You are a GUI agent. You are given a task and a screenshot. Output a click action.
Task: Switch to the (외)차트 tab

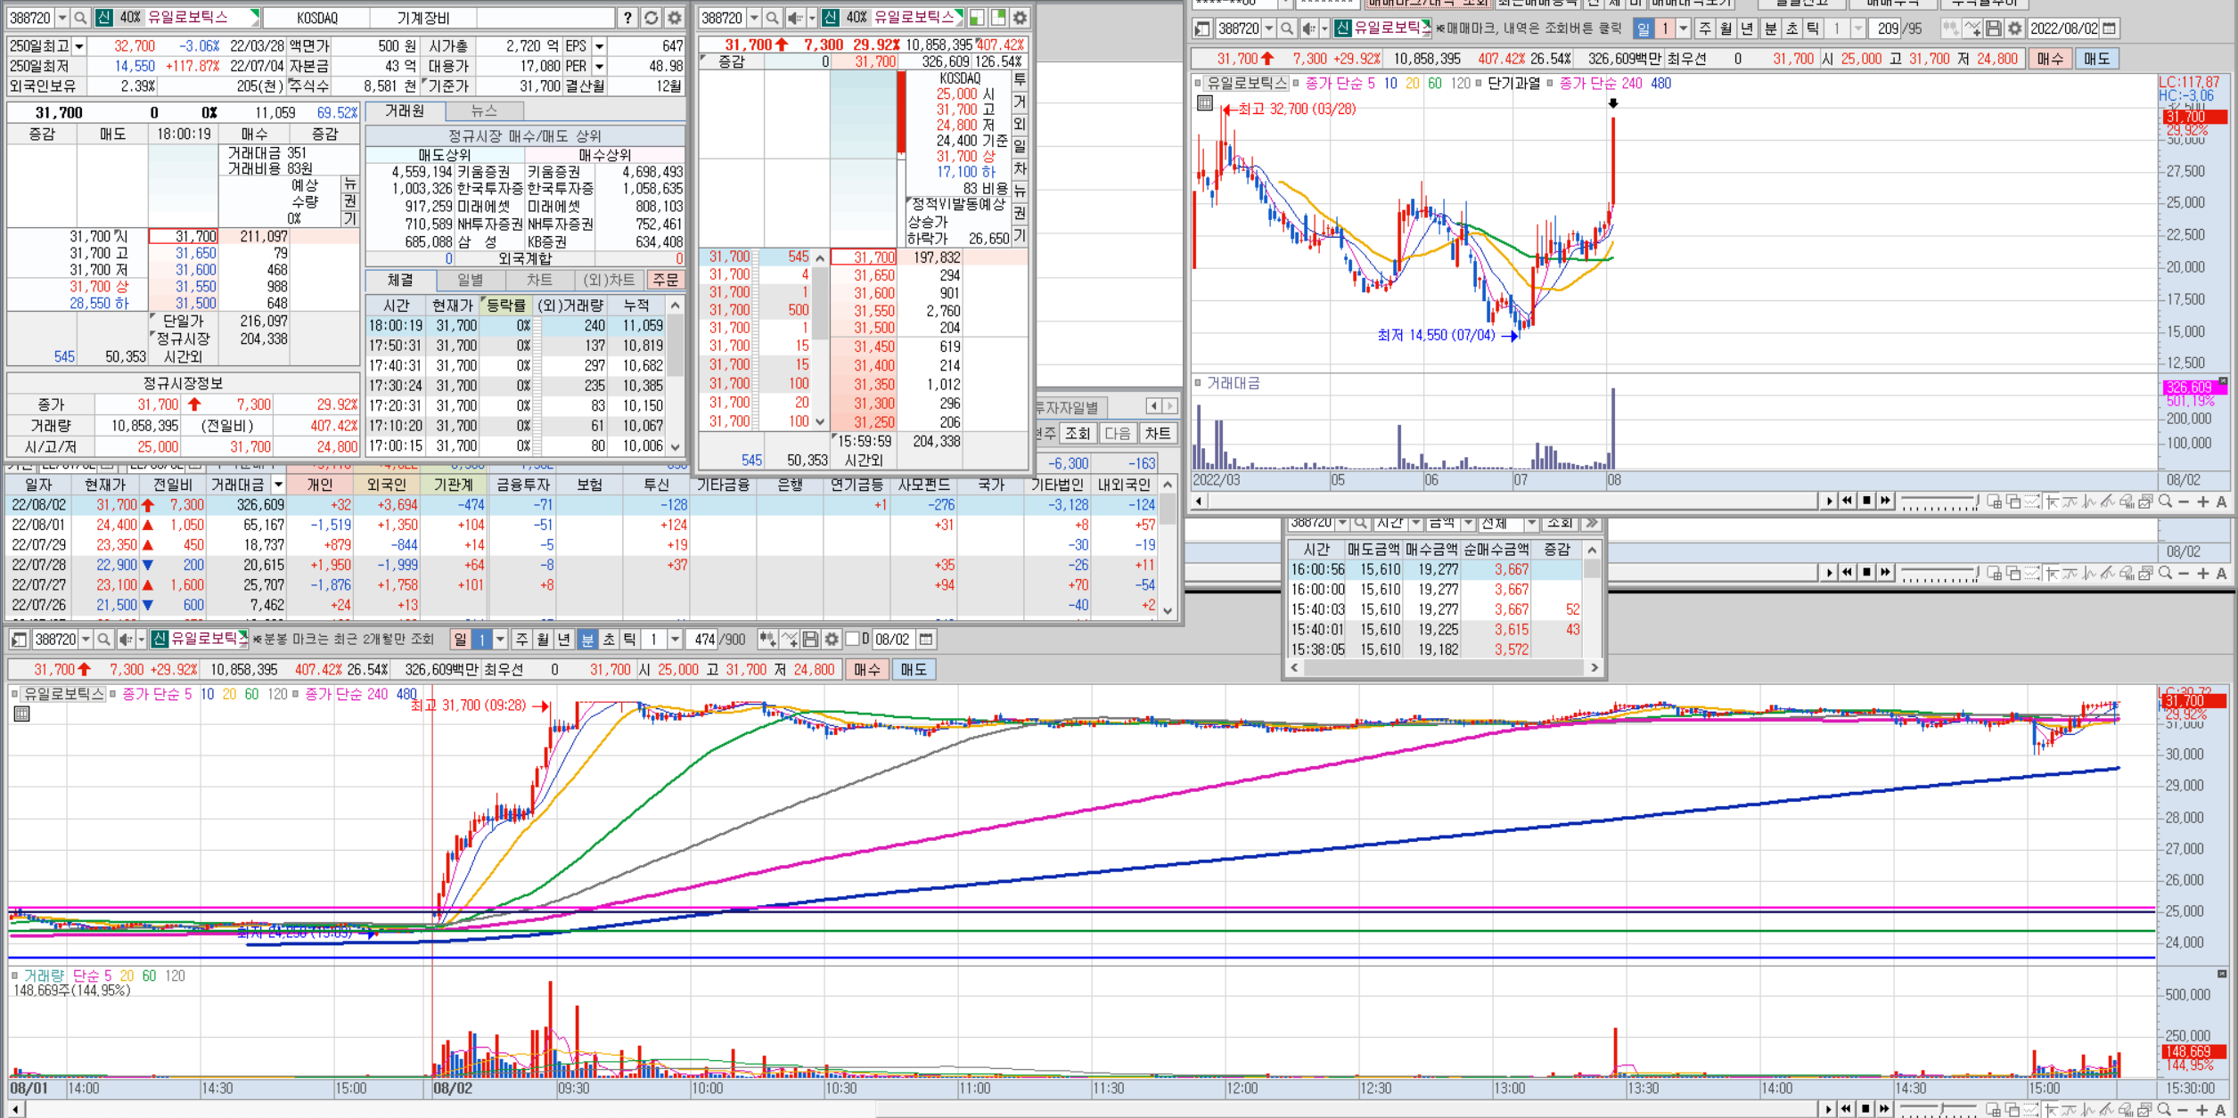pyautogui.click(x=609, y=281)
